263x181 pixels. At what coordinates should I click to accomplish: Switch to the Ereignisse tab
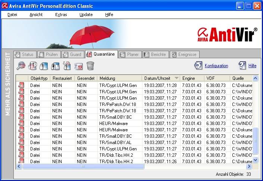185,54
